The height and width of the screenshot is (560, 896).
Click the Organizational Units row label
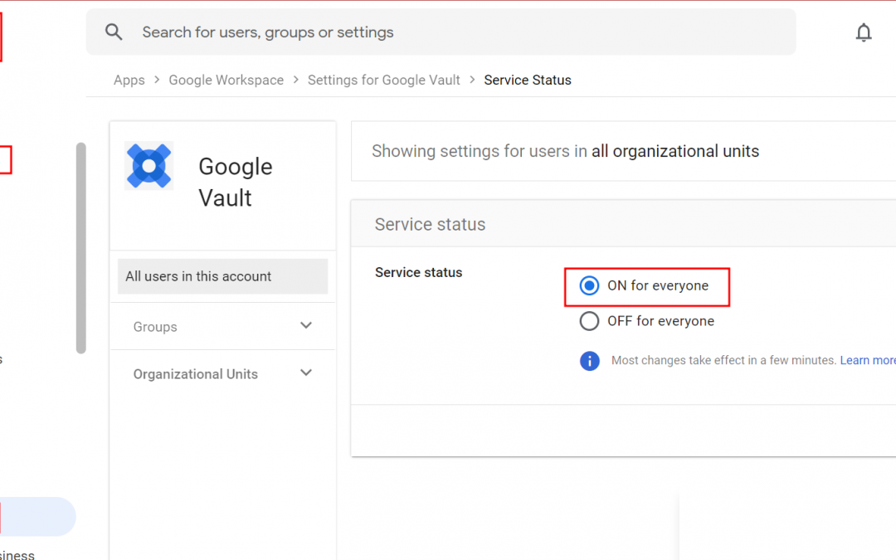click(x=196, y=374)
